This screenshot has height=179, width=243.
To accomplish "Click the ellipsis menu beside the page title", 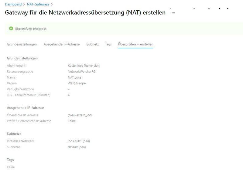I will coord(173,12).
